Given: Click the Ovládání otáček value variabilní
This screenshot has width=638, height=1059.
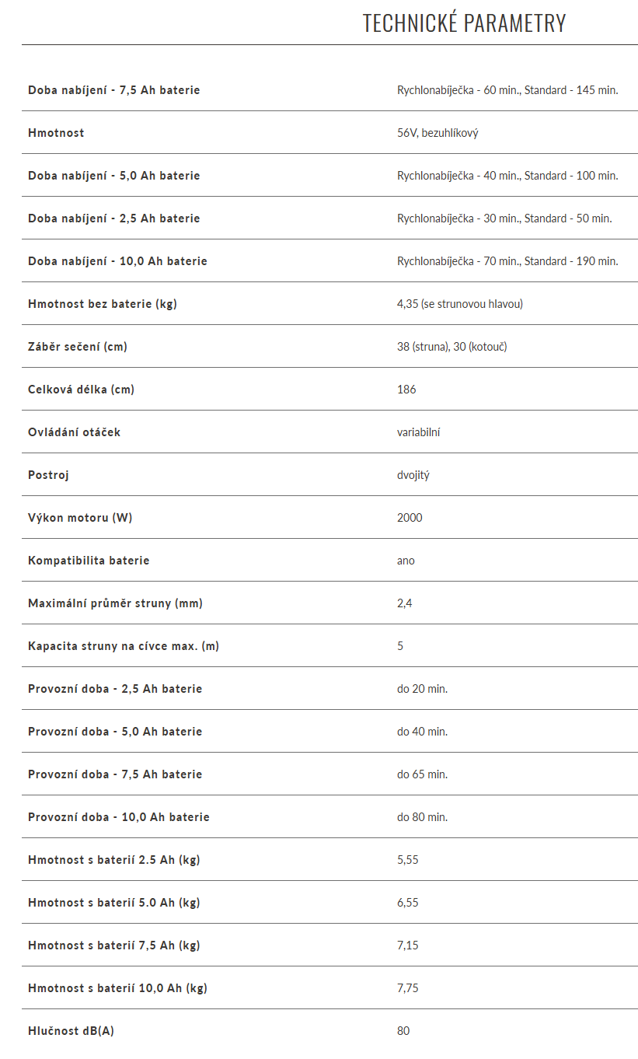Looking at the screenshot, I should pyautogui.click(x=418, y=432).
